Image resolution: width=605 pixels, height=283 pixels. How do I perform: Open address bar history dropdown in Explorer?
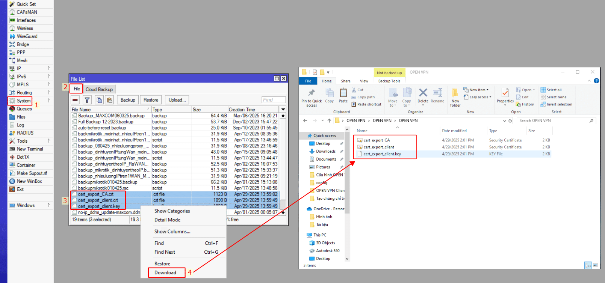[504, 121]
